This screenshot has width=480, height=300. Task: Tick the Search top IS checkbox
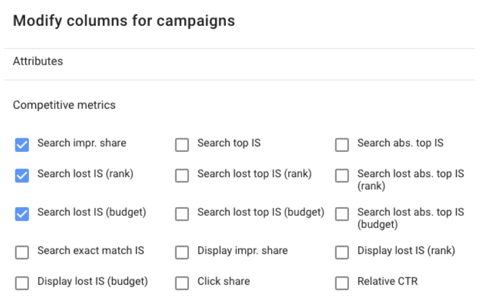pyautogui.click(x=182, y=145)
